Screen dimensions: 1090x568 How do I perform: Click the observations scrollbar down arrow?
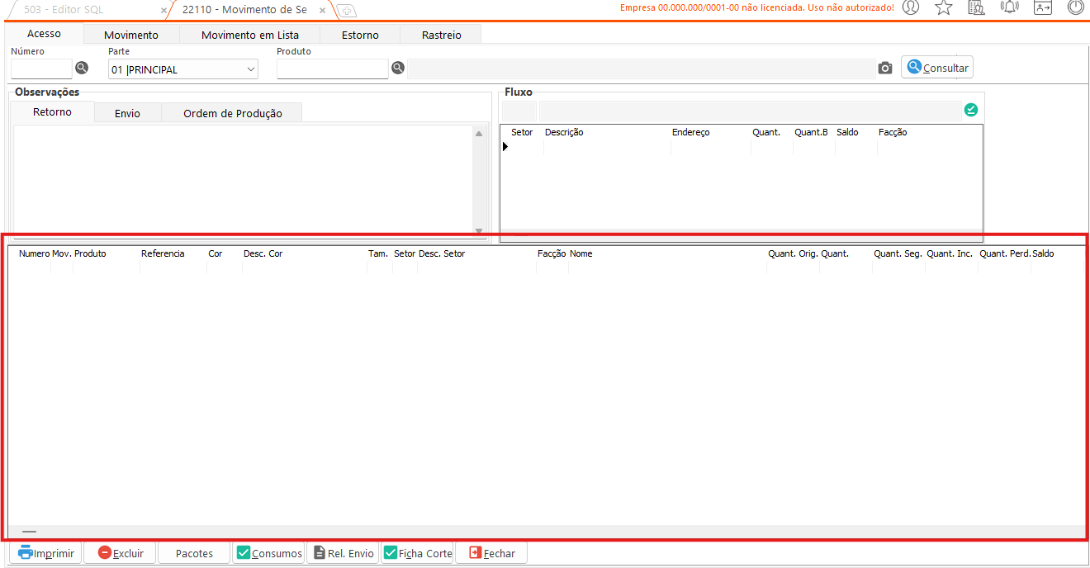479,230
